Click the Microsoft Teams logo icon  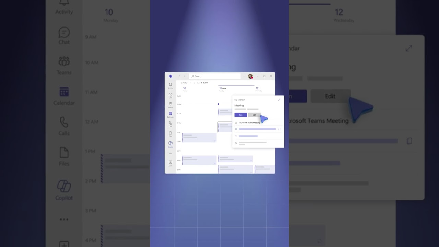click(170, 76)
